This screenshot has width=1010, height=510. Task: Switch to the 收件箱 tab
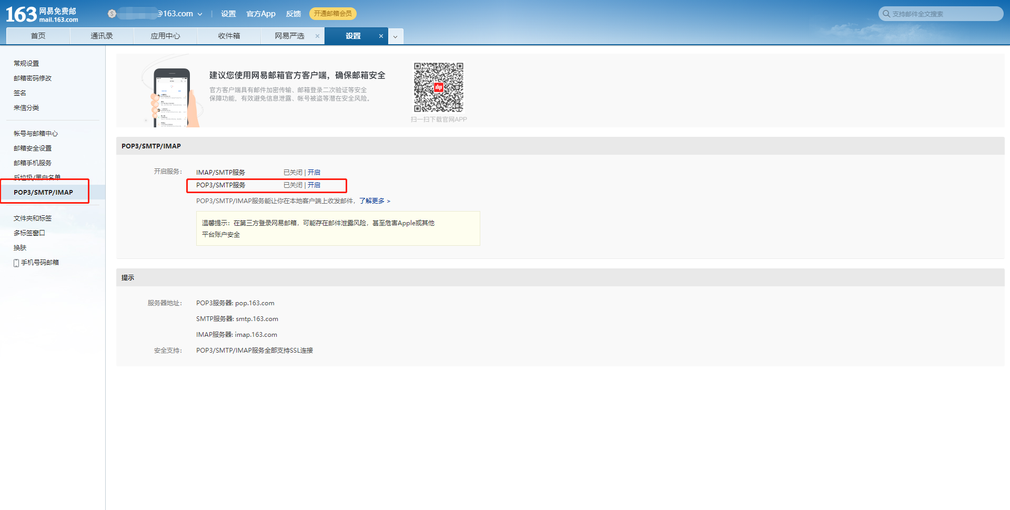click(228, 35)
